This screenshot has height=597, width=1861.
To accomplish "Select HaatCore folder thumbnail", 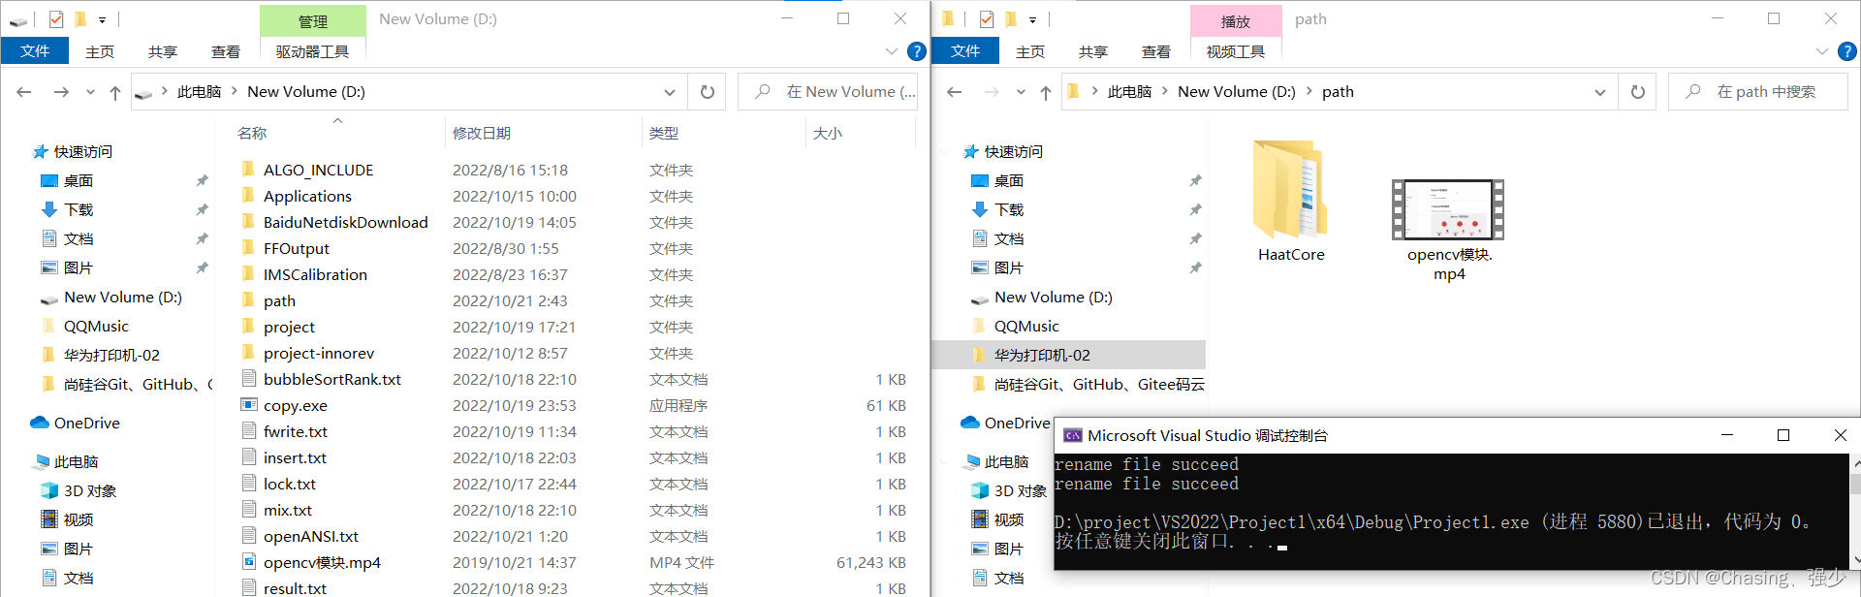I will tap(1290, 190).
